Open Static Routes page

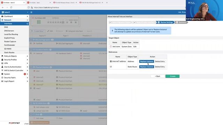pos(9,52)
